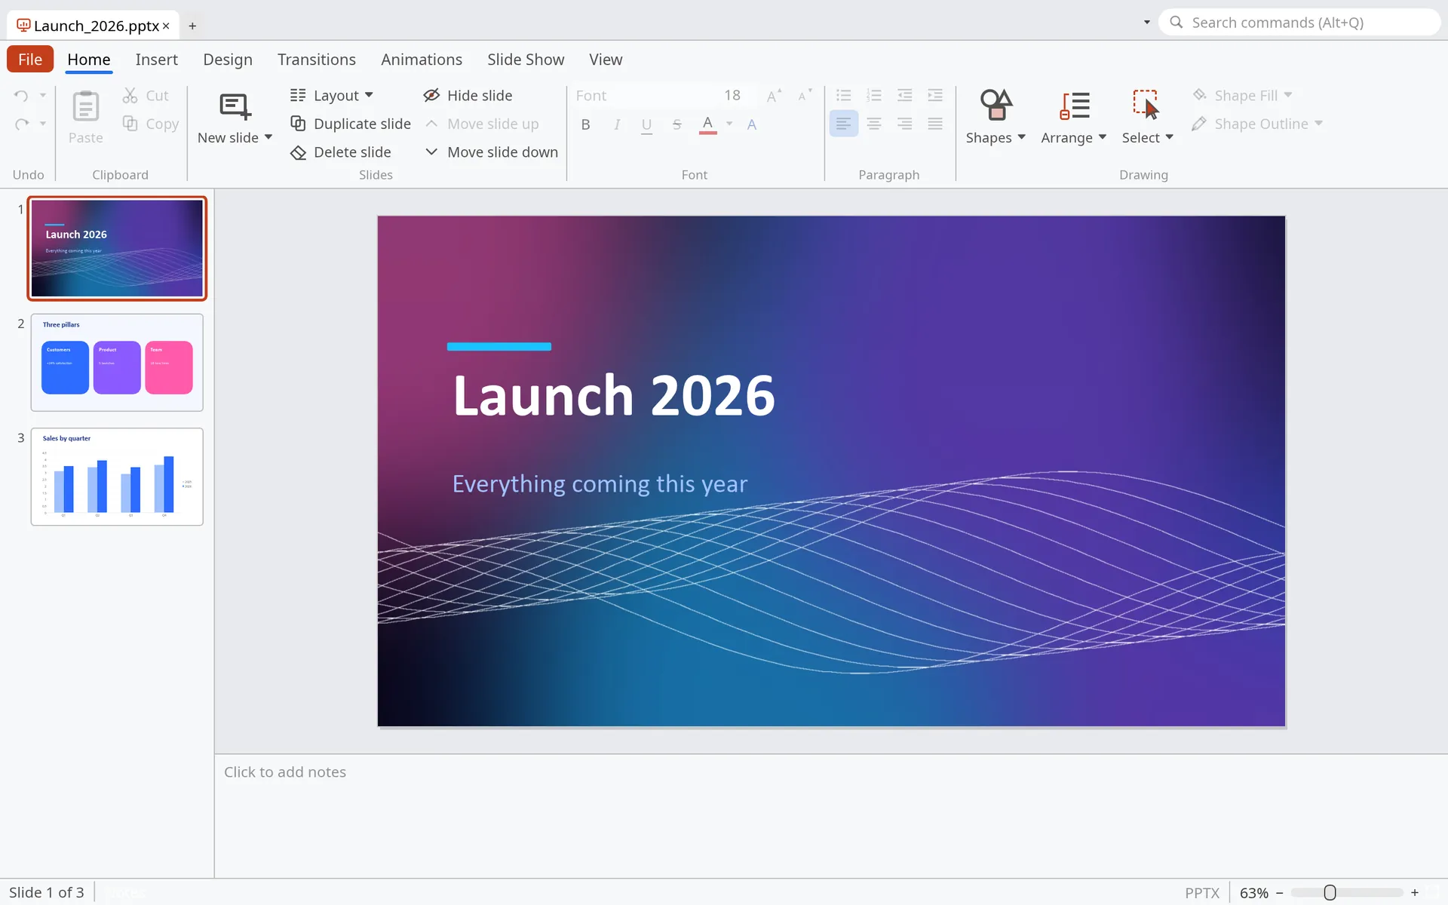Screen dimensions: 1448x905
Task: Click the Increase font size icon
Action: click(774, 96)
